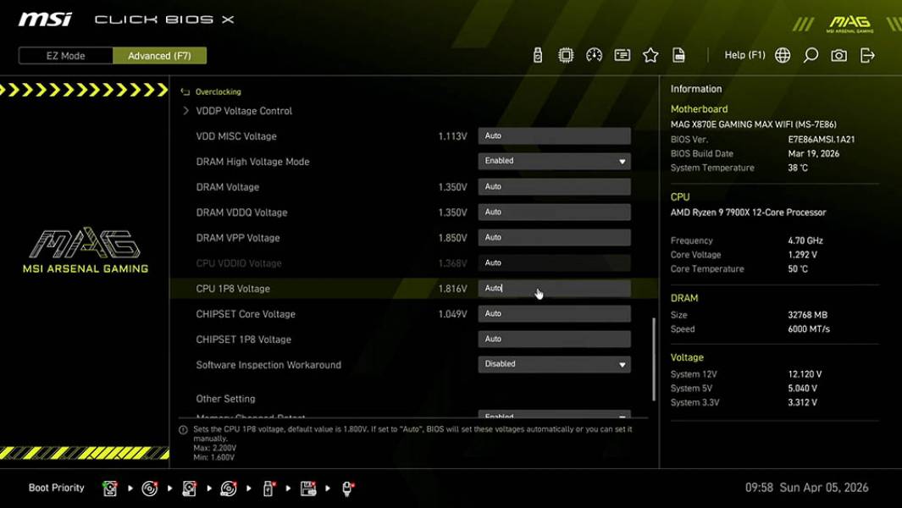Take a screenshot using the camera icon
Screen dimensions: 902x508
tap(838, 54)
